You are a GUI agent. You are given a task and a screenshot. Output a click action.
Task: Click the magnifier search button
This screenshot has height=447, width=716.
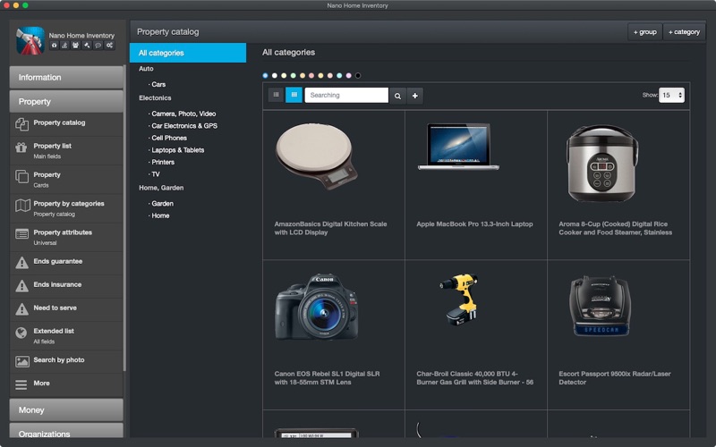(397, 96)
